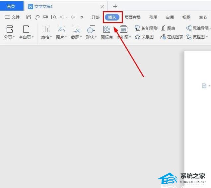Screen dimensions: 211x188
Task: Open the 首页 home tab
Action: click(x=11, y=6)
